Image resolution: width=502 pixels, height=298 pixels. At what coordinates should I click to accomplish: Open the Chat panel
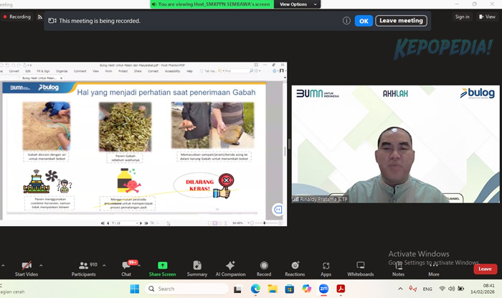pyautogui.click(x=126, y=266)
